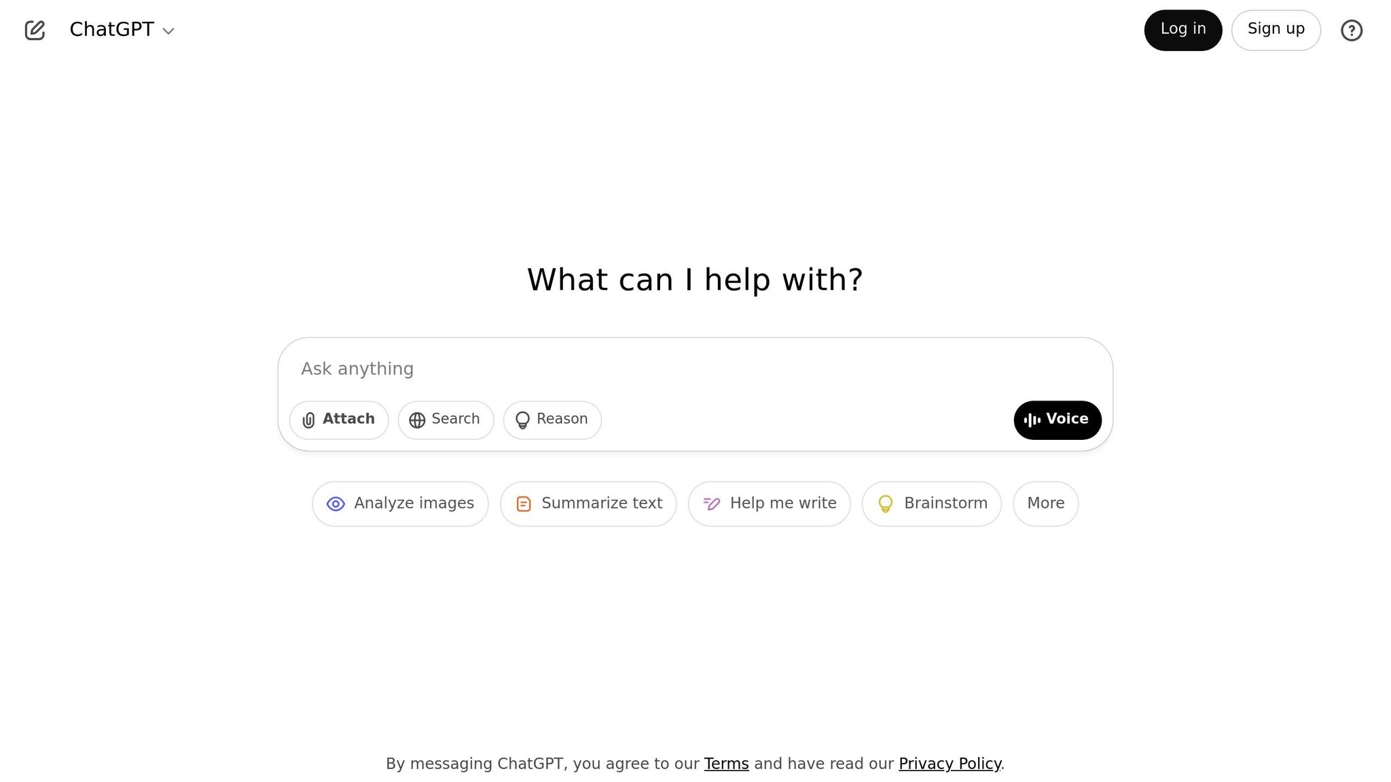1391x782 pixels.
Task: Open the ChatGPT title chevron menu
Action: pyautogui.click(x=168, y=31)
